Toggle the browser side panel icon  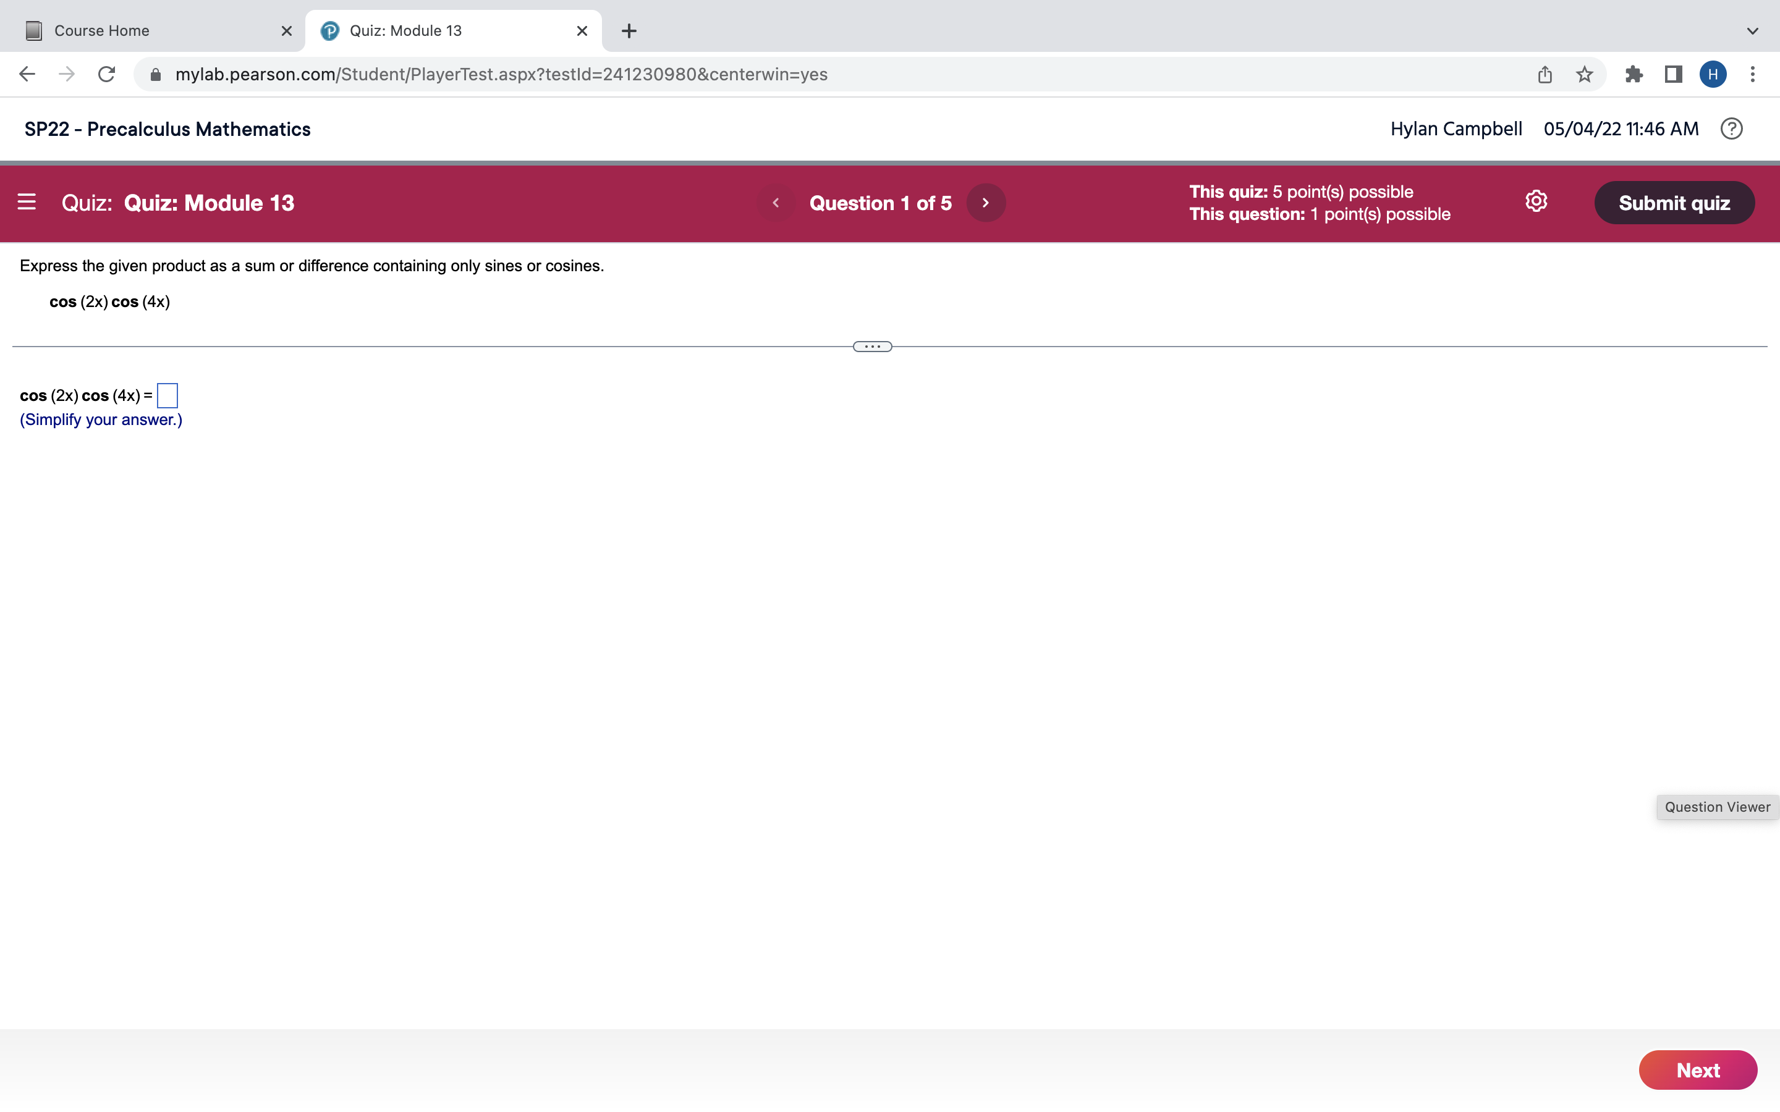(x=1673, y=74)
